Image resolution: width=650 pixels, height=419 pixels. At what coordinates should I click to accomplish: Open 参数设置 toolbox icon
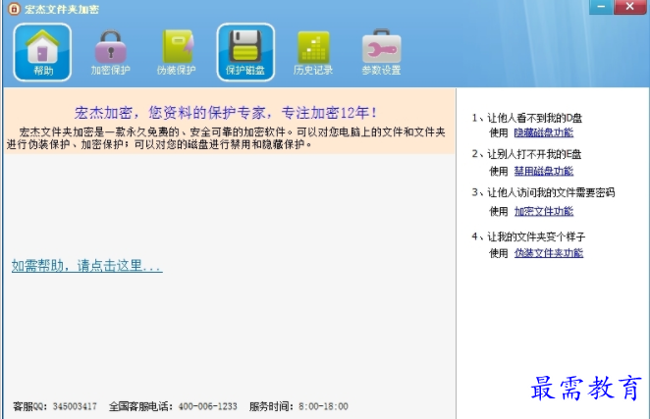click(x=381, y=52)
